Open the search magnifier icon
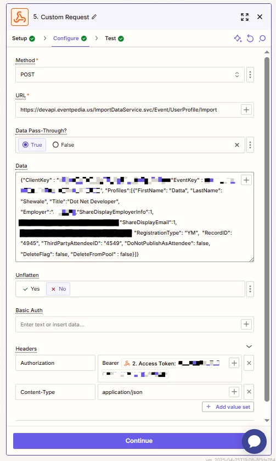Viewport: 276px width, 461px height. [x=262, y=38]
